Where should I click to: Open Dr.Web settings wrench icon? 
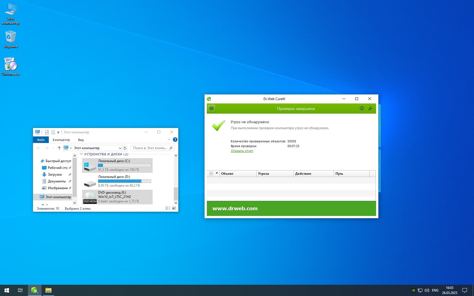(370, 109)
